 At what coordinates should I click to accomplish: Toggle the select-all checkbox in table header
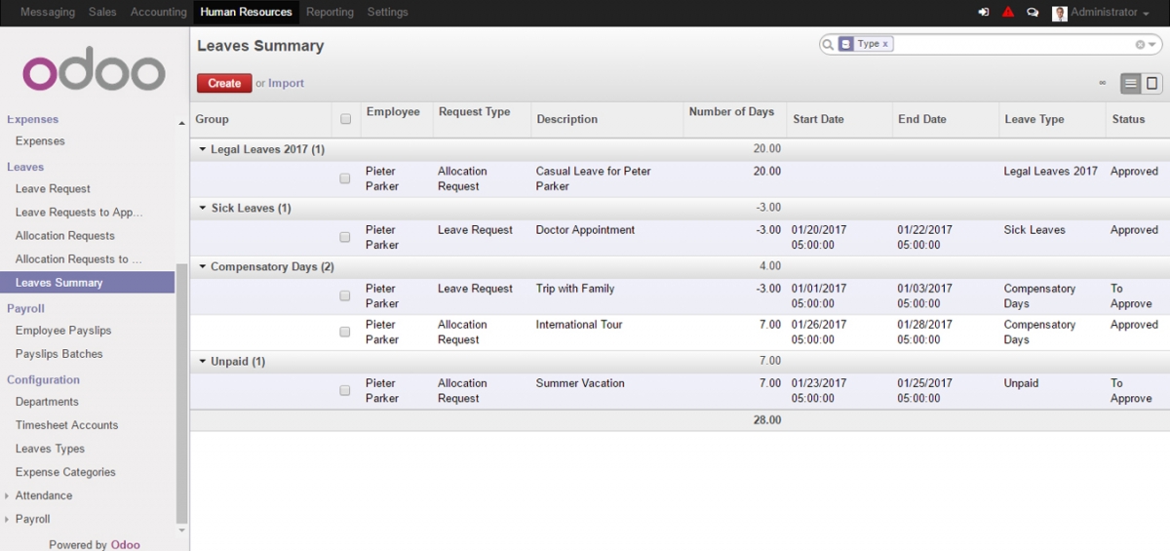345,119
